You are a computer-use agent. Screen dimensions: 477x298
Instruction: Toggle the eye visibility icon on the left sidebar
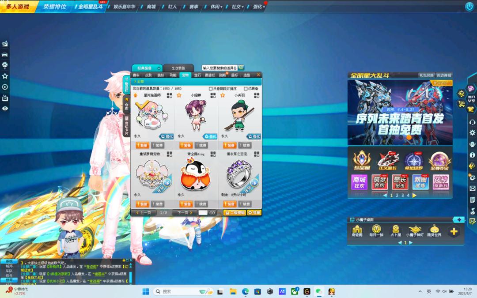[5, 109]
